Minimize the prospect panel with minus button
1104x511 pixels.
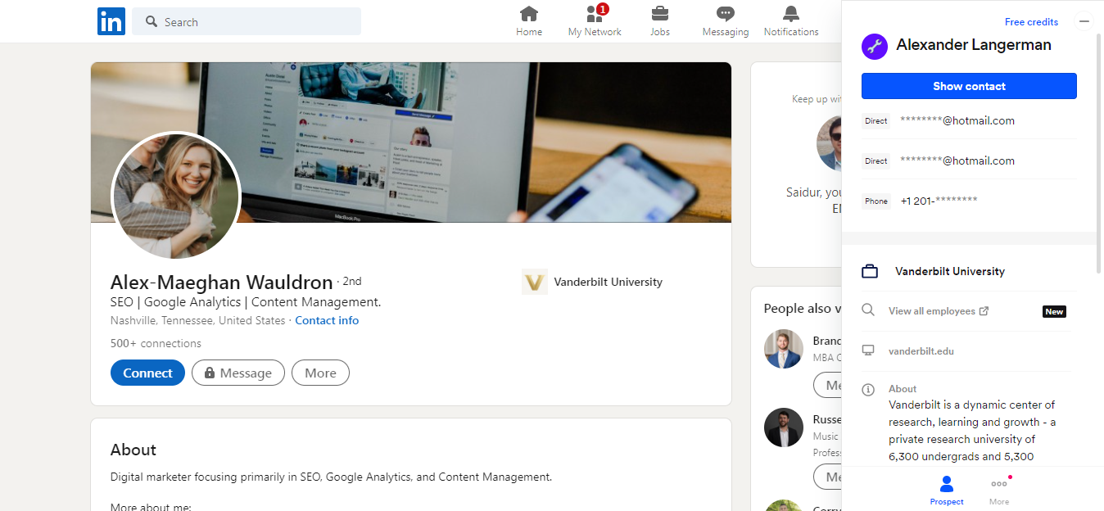tap(1084, 21)
